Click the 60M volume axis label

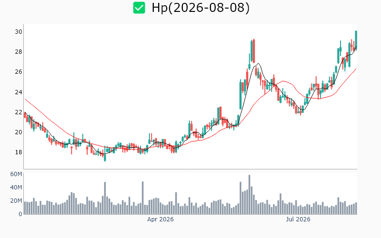point(16,174)
